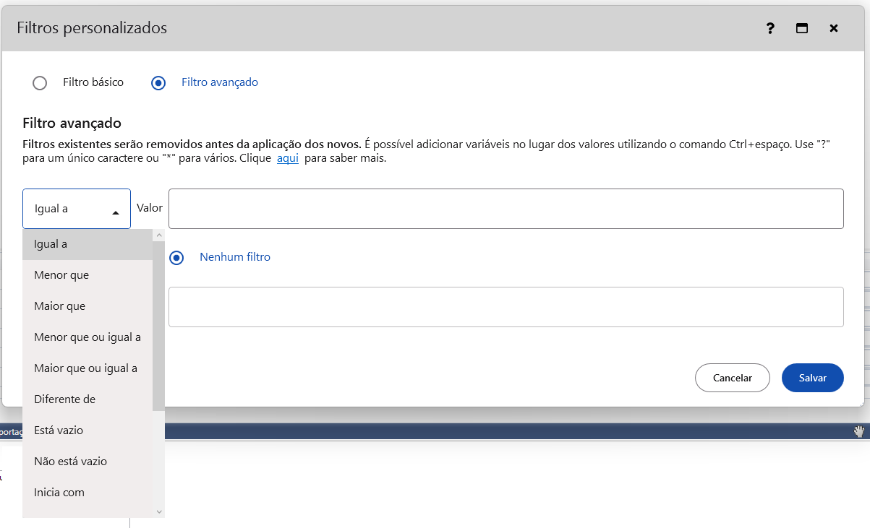This screenshot has height=528, width=870.
Task: Collapse the Igual a operator dropdown
Action: point(77,209)
